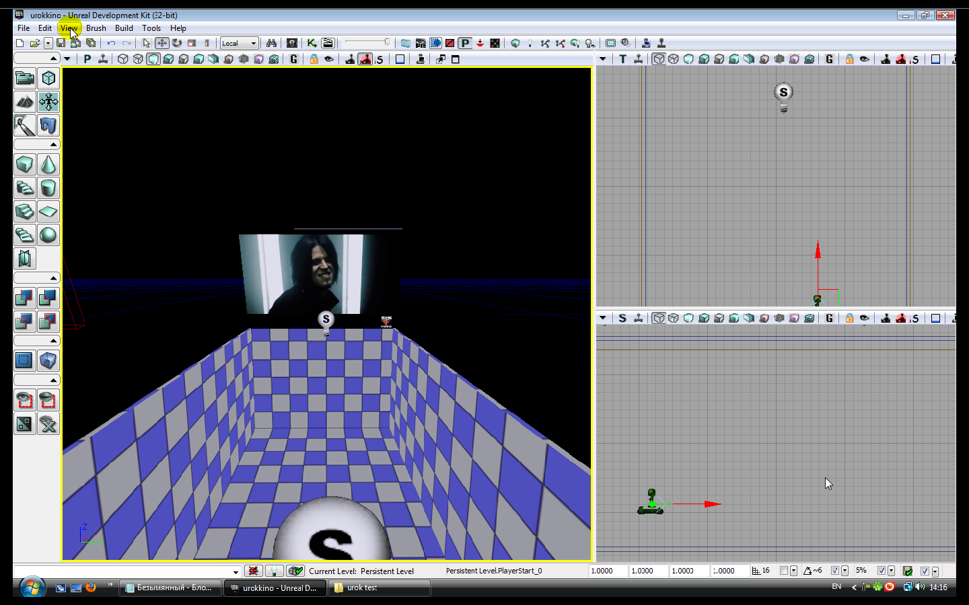969x605 pixels.
Task: Apply CSG Intersect operation
Action: 25,321
